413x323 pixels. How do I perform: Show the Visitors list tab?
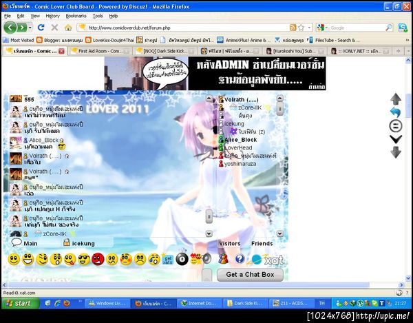point(230,243)
